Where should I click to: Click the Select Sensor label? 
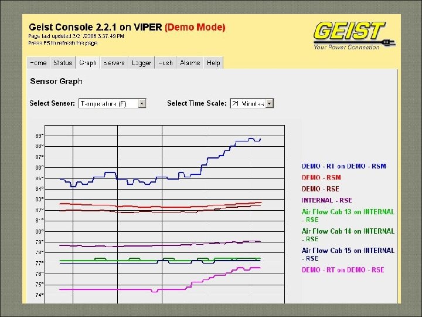(52, 103)
